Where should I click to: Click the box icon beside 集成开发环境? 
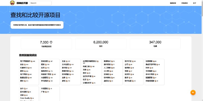coord(157,65)
